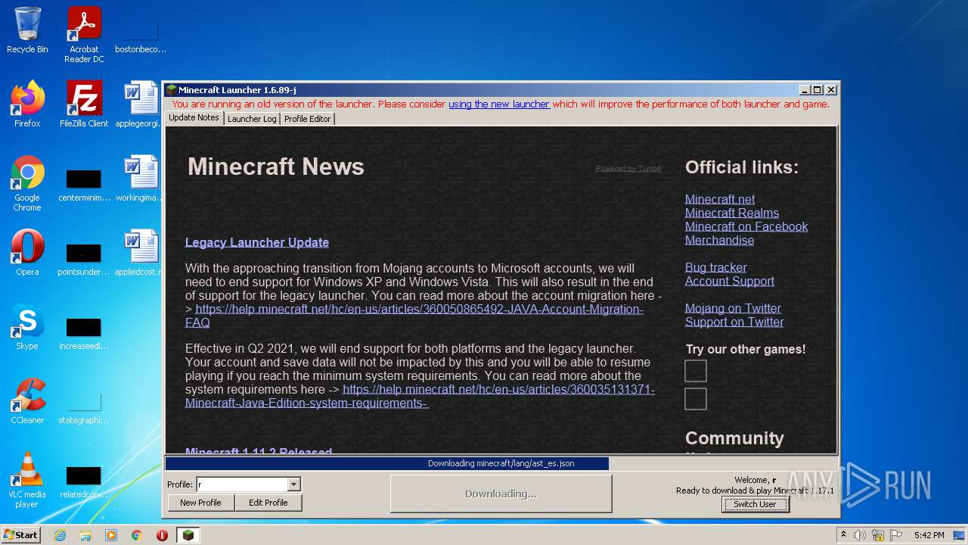Click the taskbar clock 5:42 PM

coord(929,535)
